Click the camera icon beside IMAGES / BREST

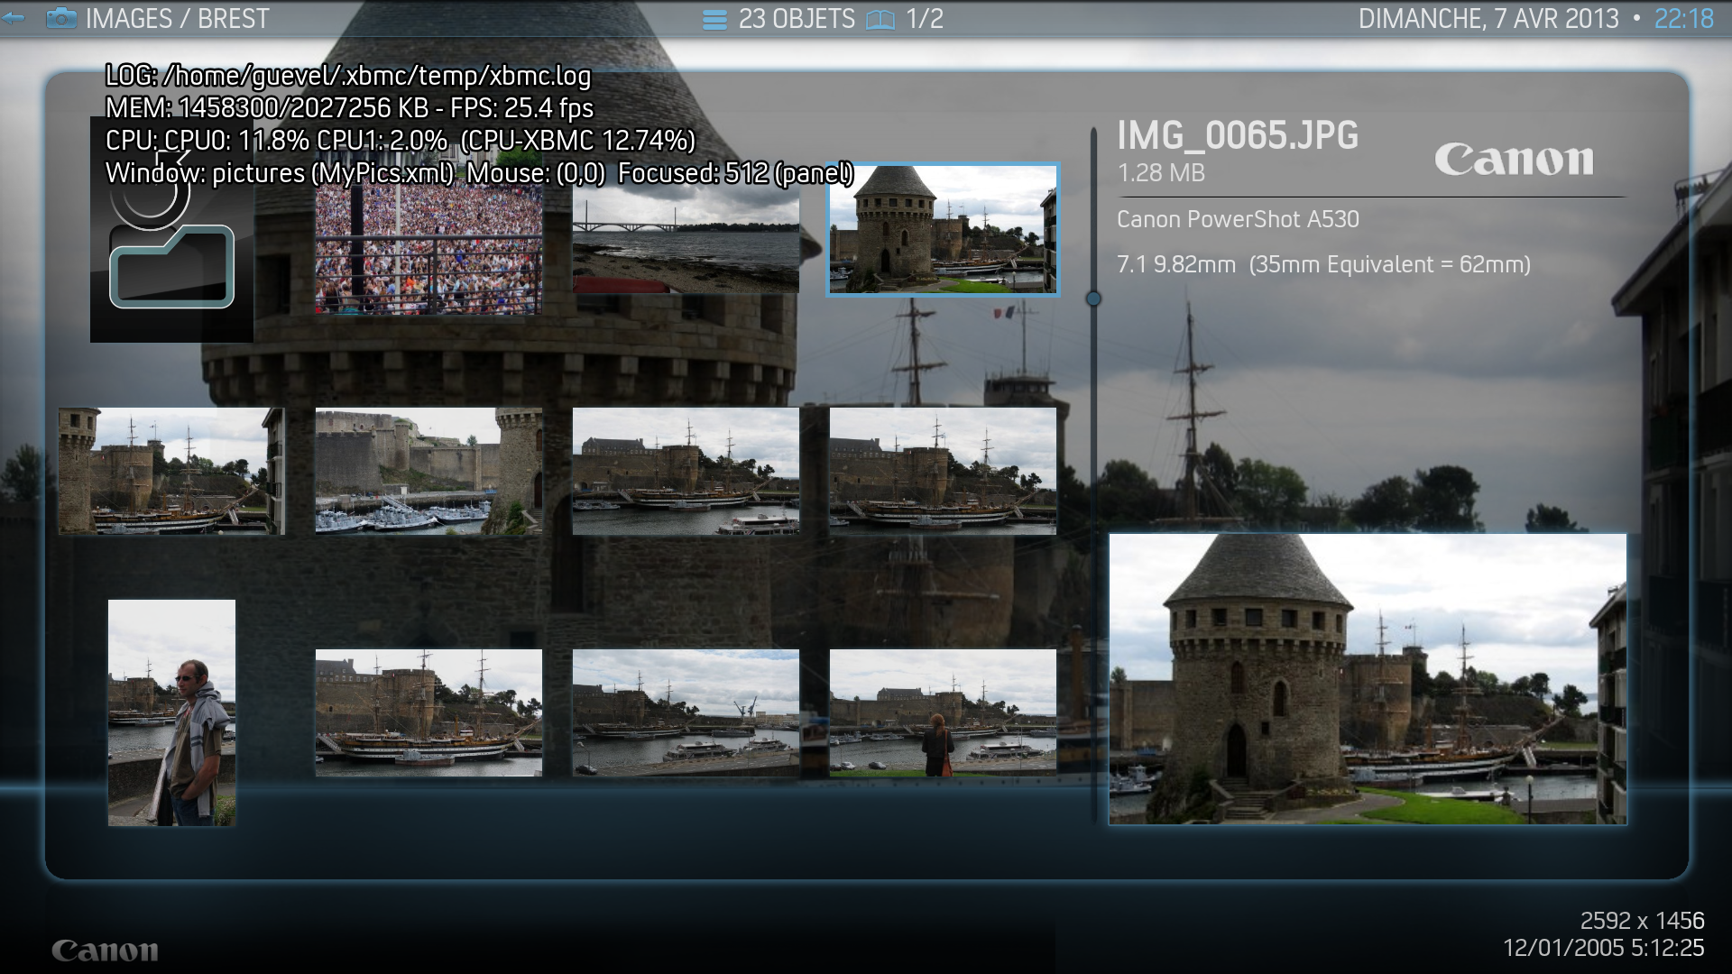tap(61, 18)
